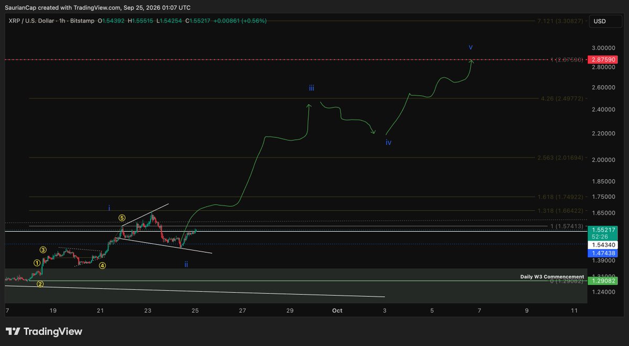Viewport: 629px width, 346px height.
Task: Select the blue wave iv label
Action: coord(388,142)
